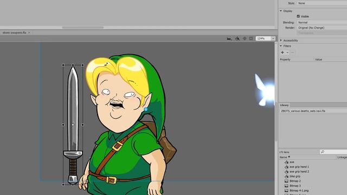Click the '175 items' count label

click(x=284, y=152)
